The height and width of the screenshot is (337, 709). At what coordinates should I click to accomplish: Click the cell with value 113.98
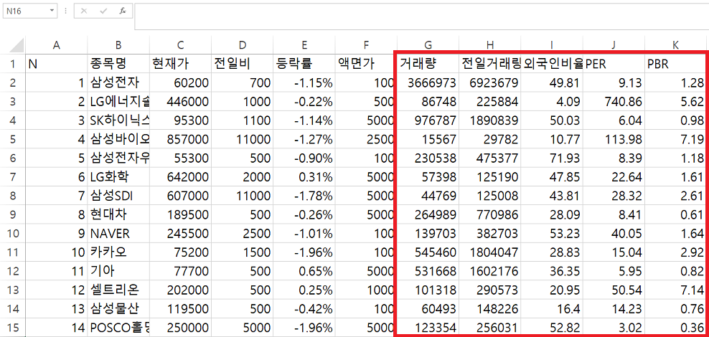[x=614, y=139]
